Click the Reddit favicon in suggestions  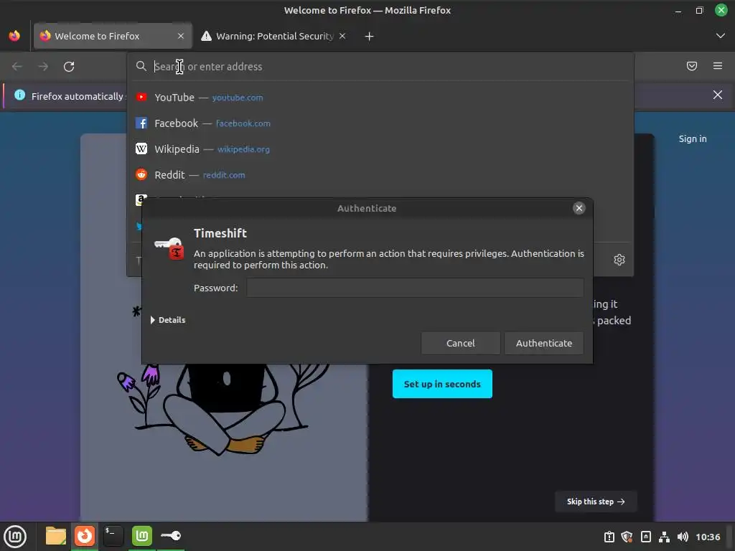141,174
